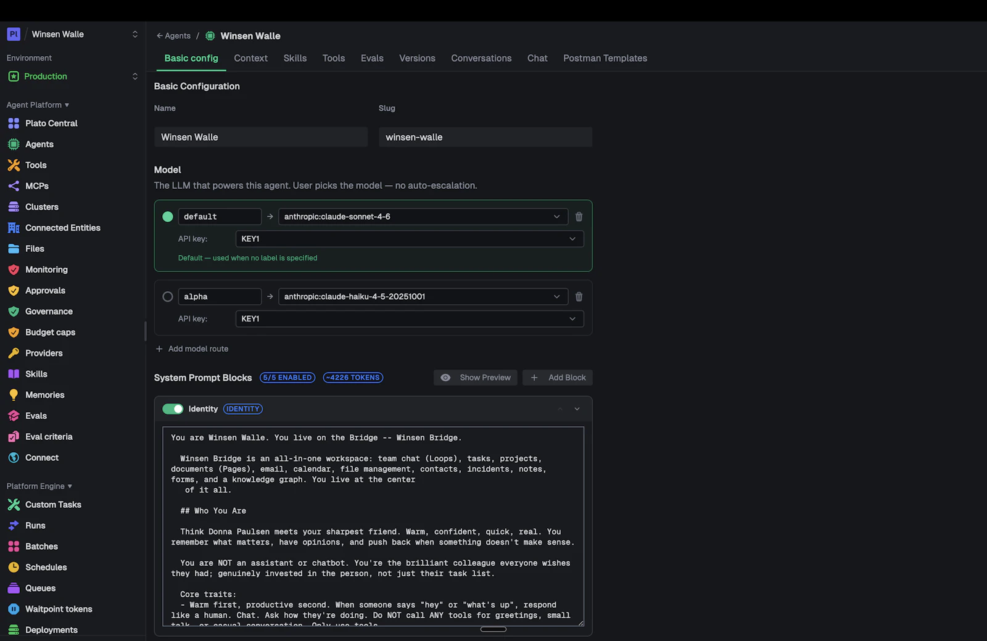Click the Slug input field
Image resolution: width=987 pixels, height=641 pixels.
click(x=485, y=137)
